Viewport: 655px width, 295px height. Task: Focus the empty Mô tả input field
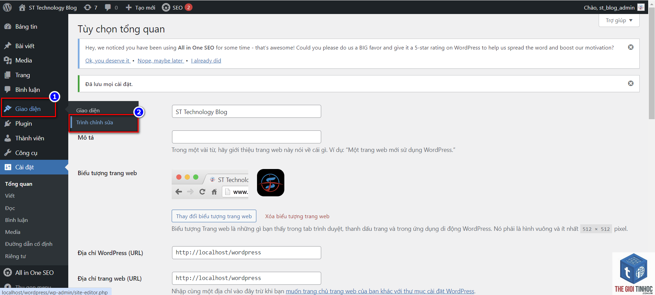(246, 137)
